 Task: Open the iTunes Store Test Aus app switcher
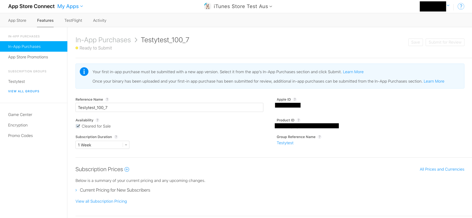pyautogui.click(x=243, y=6)
